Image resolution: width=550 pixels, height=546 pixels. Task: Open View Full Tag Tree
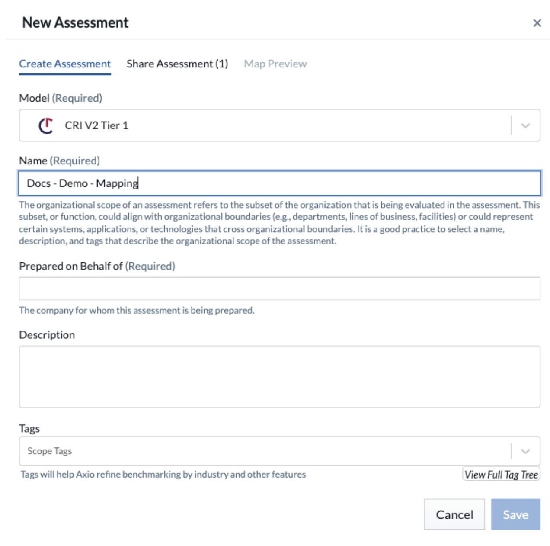coord(501,474)
